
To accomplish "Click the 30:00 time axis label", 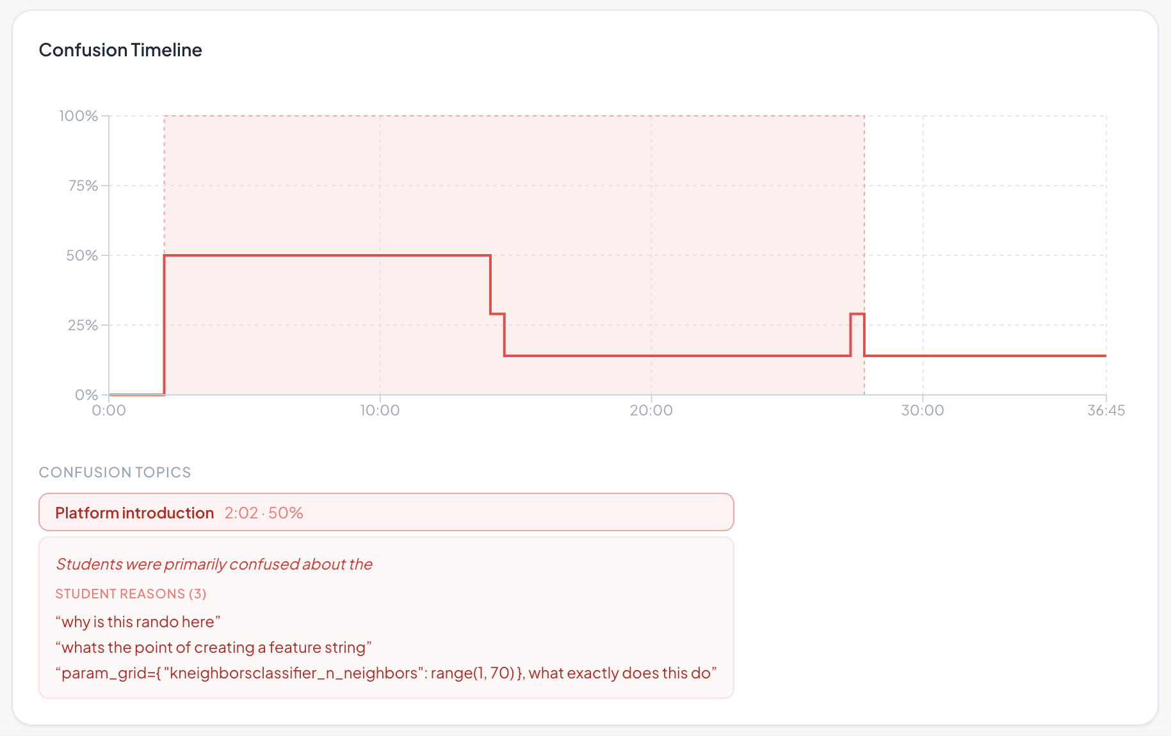I will click(x=923, y=410).
